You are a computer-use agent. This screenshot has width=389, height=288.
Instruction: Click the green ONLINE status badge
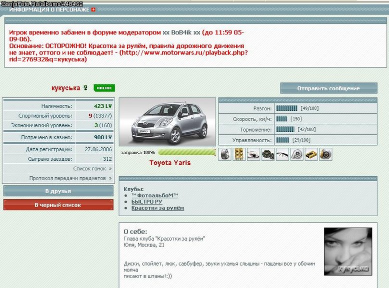click(x=104, y=88)
